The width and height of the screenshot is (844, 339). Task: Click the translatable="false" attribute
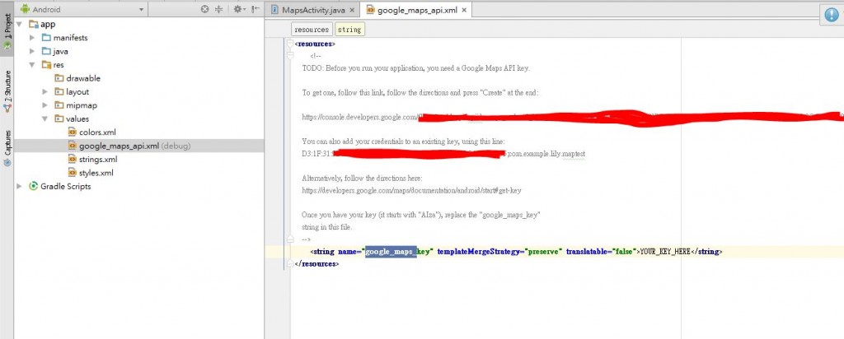pos(599,252)
